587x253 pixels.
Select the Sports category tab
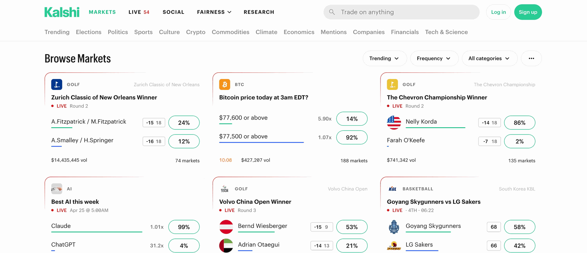click(x=143, y=32)
